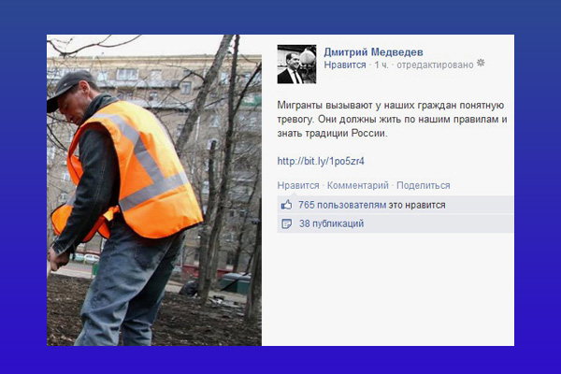Like the post with Нравится action

(x=298, y=185)
